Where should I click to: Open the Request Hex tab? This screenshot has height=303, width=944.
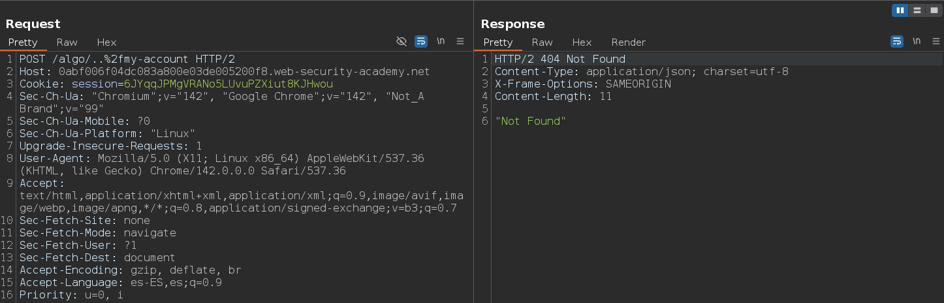click(106, 42)
